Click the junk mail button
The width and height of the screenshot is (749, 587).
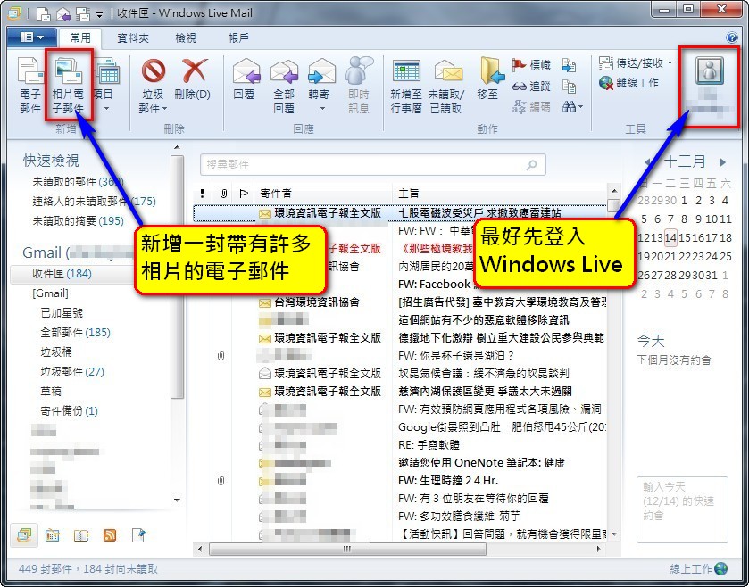[153, 86]
